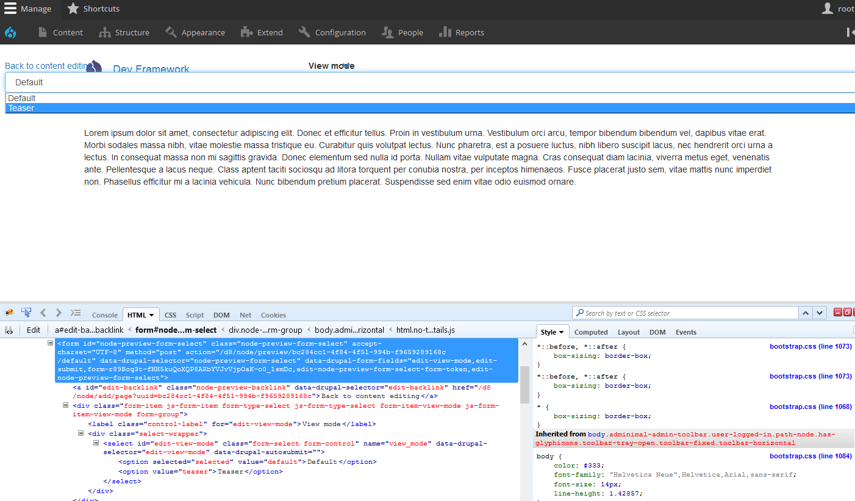Open the Firebug command line editor icon
Screen dimensions: 855x501
pyautogui.click(x=76, y=311)
